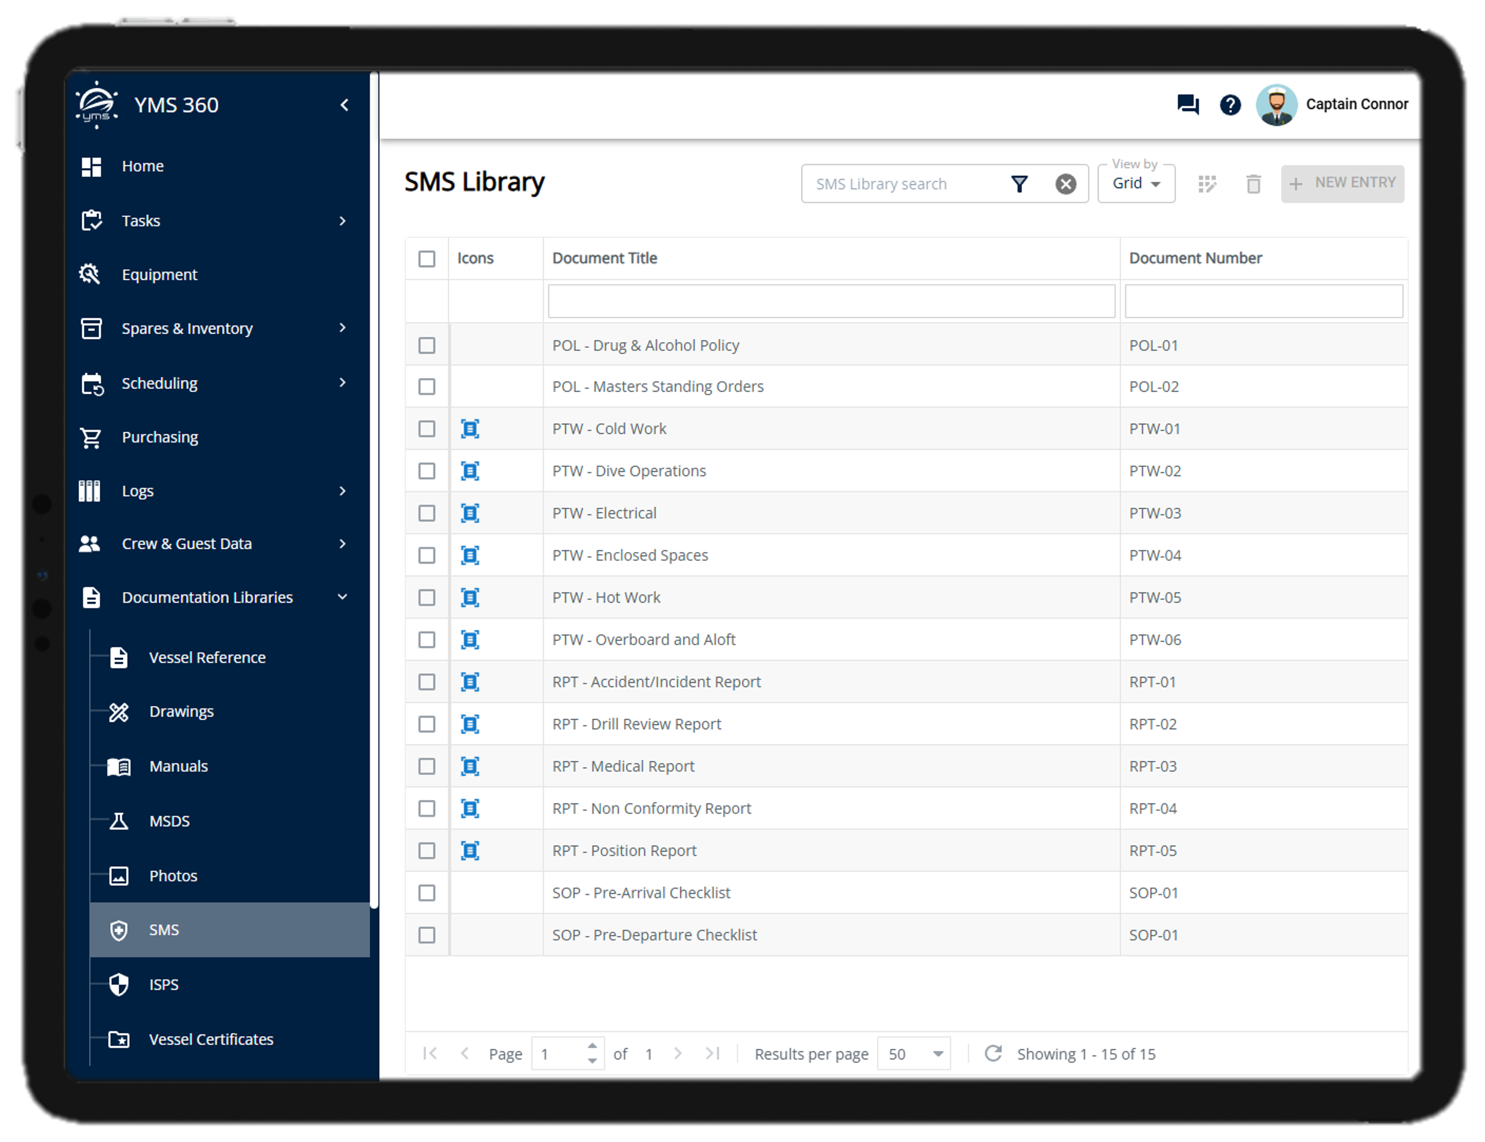This screenshot has width=1485, height=1142.
Task: Click the form icon for PTW - Dive Operations
Action: 470,471
